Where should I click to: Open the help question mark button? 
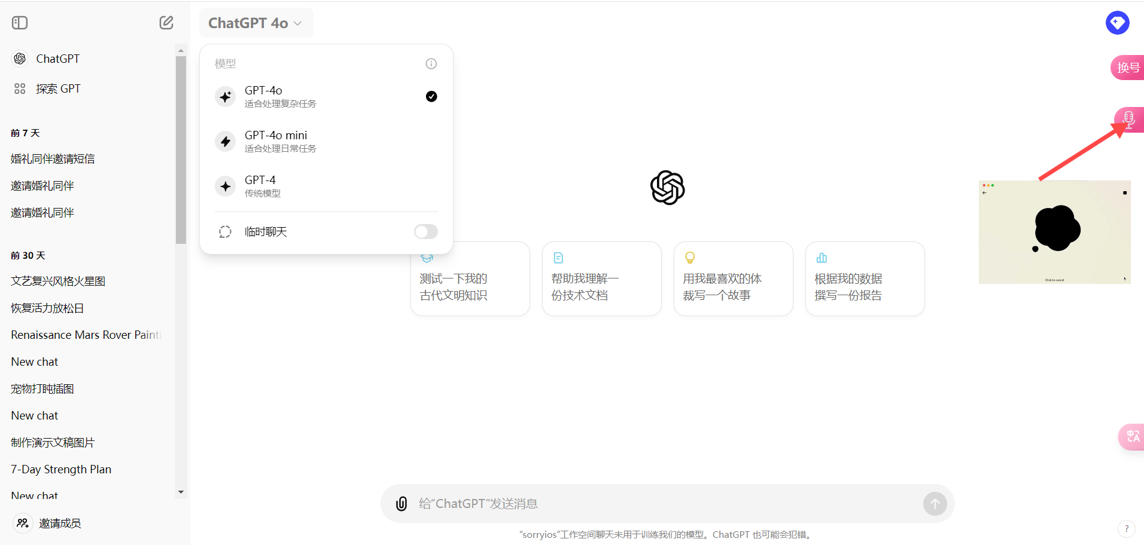[1127, 528]
